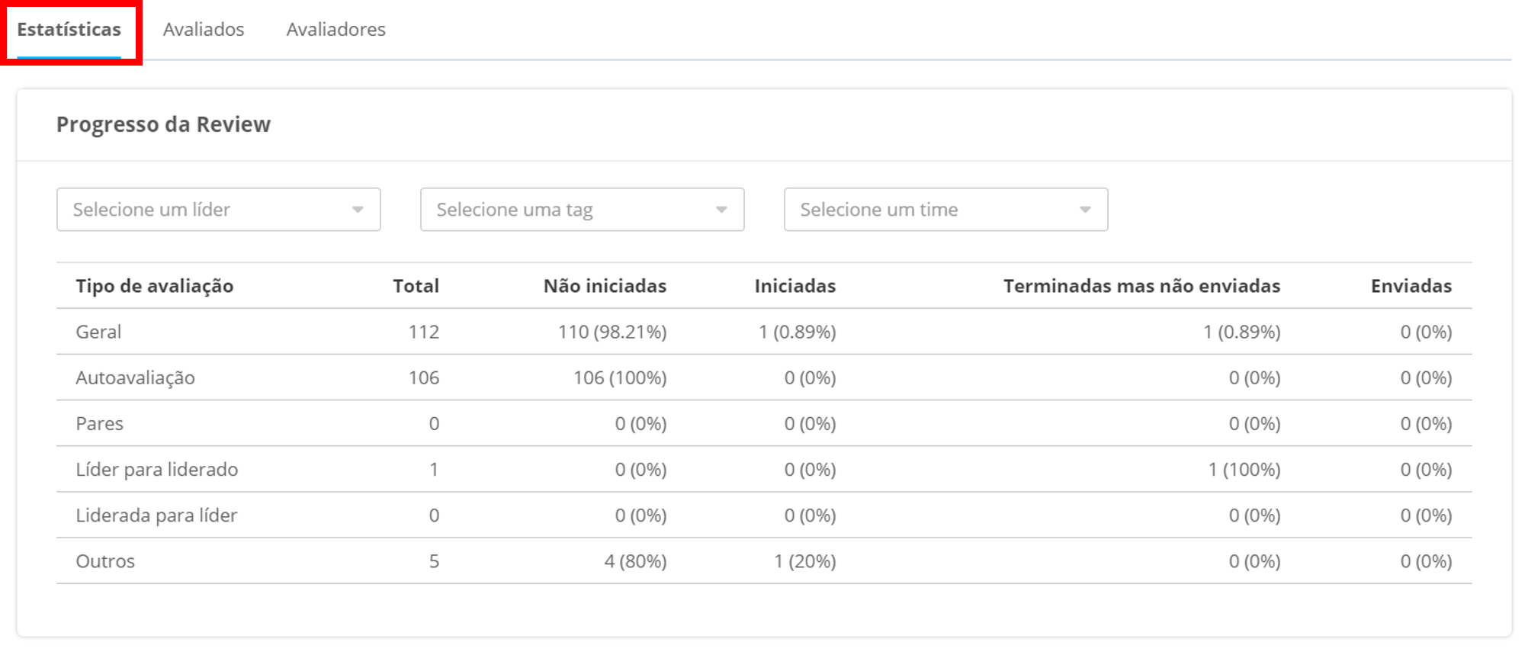Click the 'Iniciadas' column header
Screen dimensions: 1528x655
794,286
